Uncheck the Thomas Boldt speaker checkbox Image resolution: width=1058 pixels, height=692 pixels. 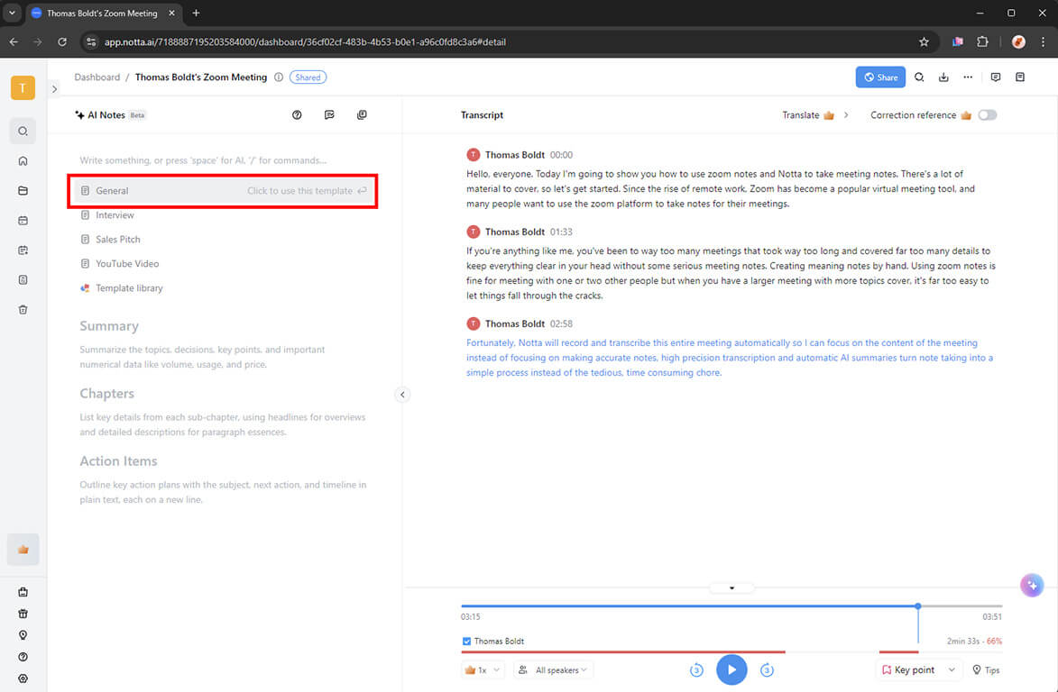point(466,642)
